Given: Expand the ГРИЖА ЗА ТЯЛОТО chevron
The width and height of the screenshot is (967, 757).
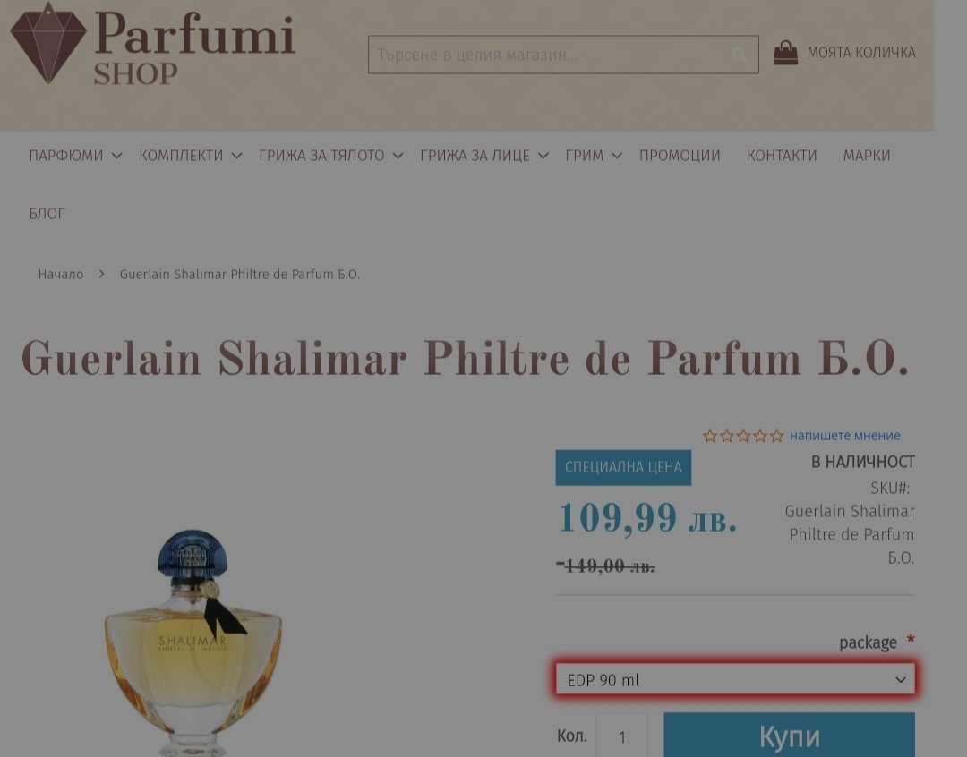Looking at the screenshot, I should click(398, 156).
